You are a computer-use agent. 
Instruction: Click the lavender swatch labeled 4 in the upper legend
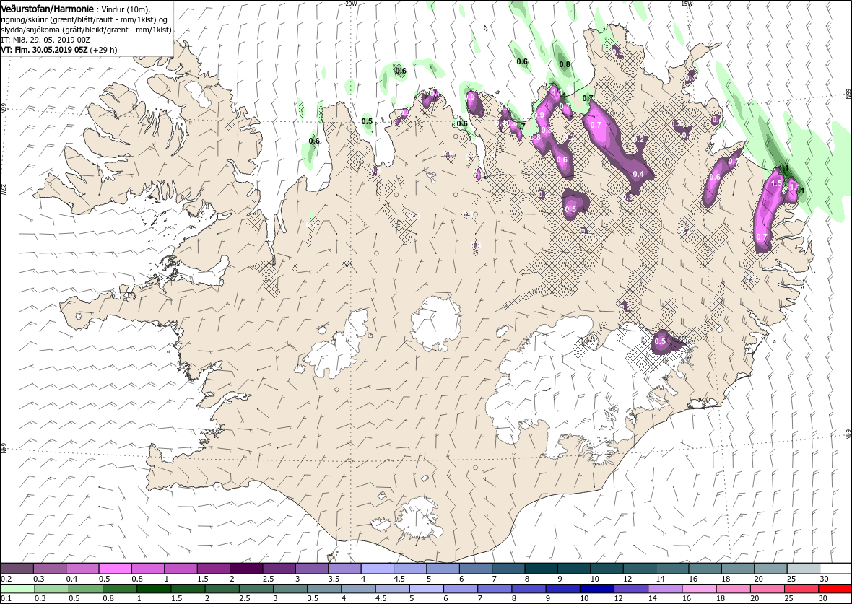(377, 569)
